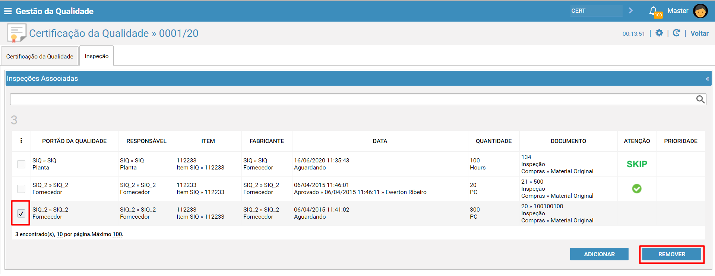Select the Inspeção tab

coord(97,56)
